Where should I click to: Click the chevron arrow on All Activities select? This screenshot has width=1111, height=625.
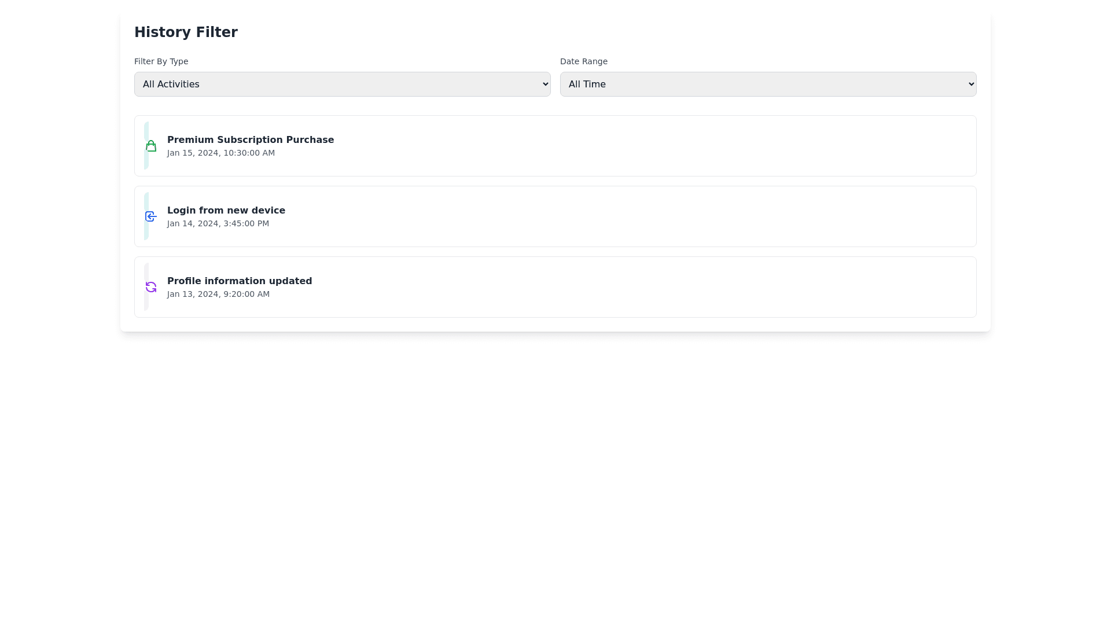(x=545, y=84)
